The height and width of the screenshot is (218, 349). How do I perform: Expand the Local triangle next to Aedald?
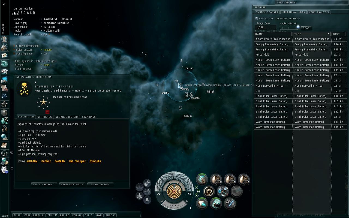pos(15,13)
